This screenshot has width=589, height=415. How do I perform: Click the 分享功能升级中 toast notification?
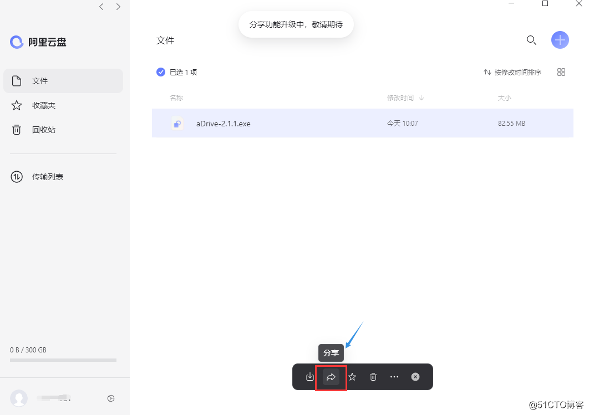tap(296, 24)
